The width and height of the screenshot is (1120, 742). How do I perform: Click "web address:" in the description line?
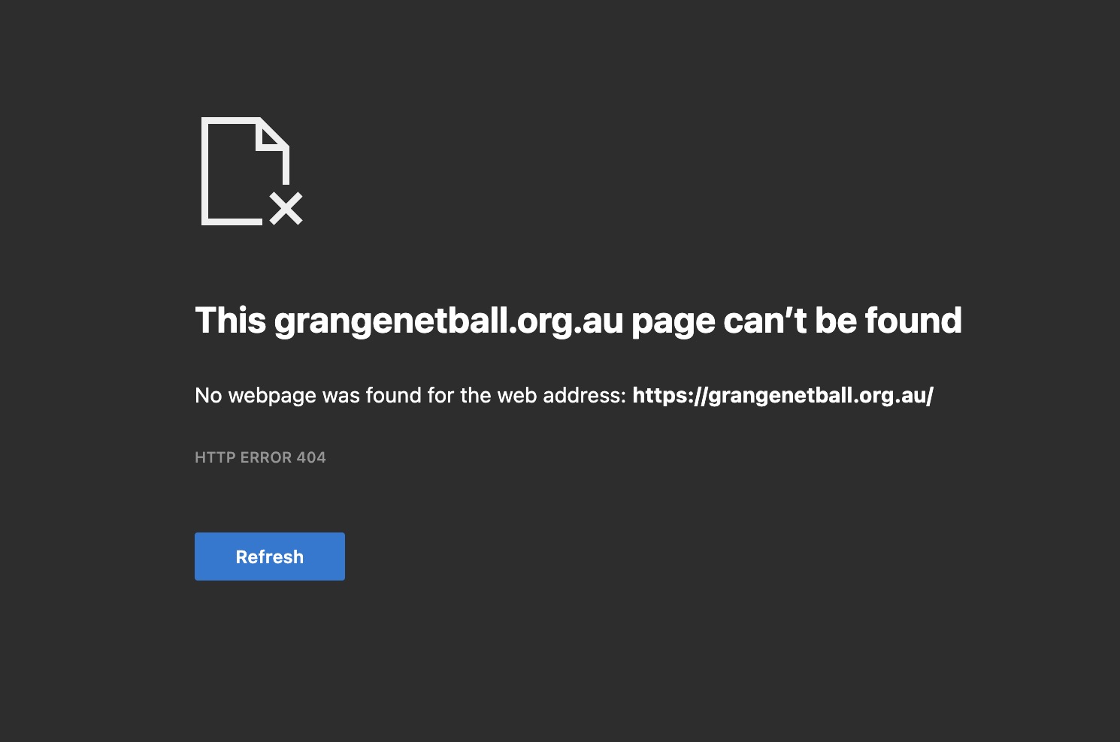pyautogui.click(x=562, y=395)
